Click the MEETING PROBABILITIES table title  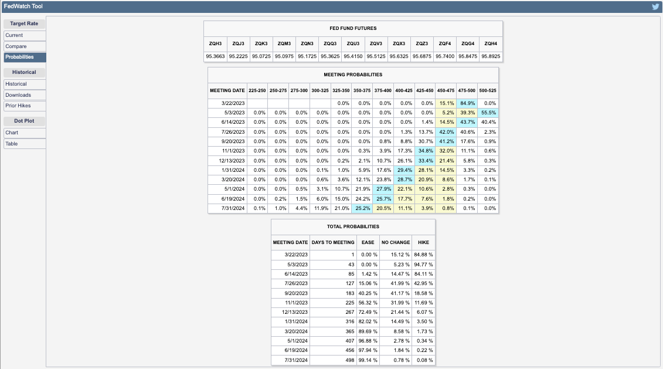coord(353,75)
